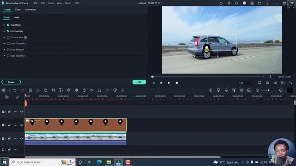Click the fullscreen preview monitor icon
296x166 pixels.
[259, 83]
